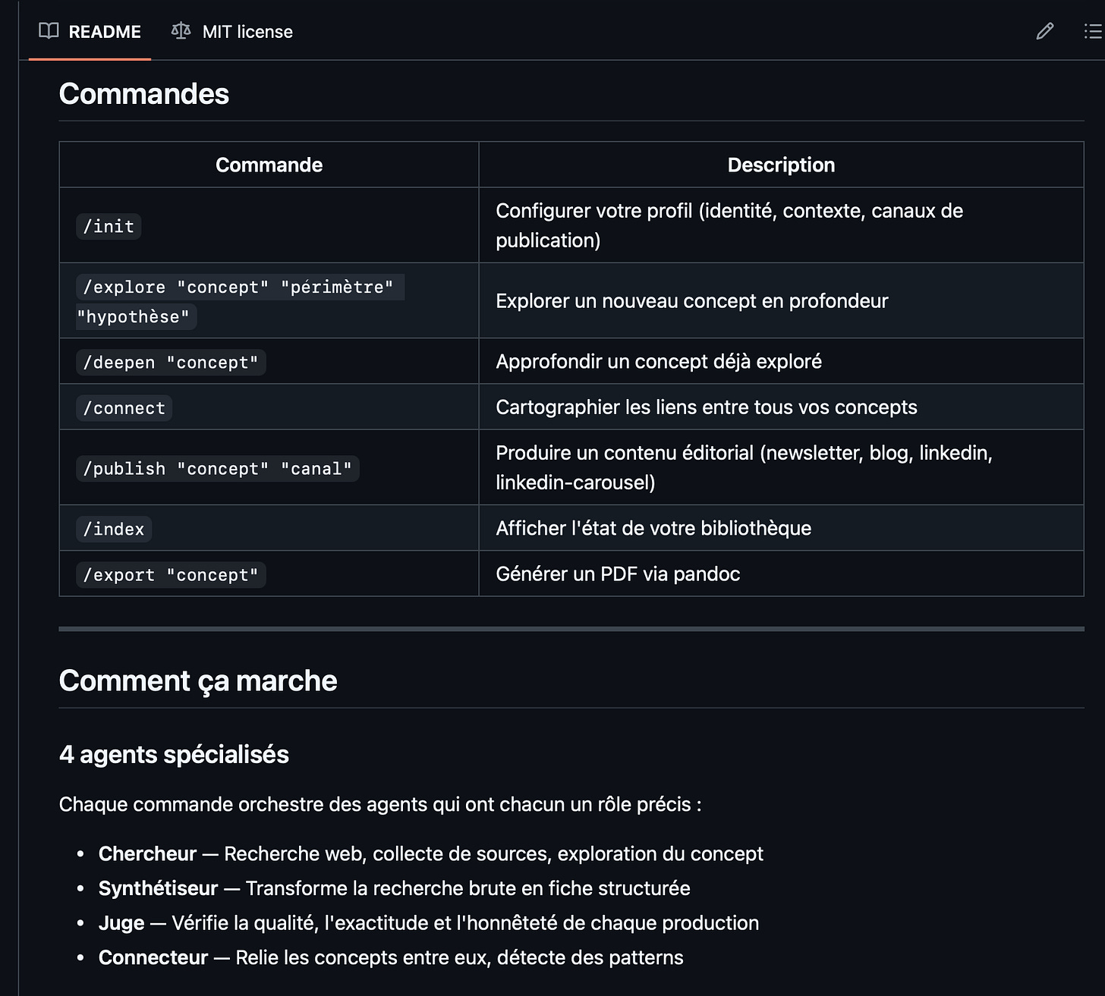
Task: Click the /export "concept" code
Action: [171, 575]
